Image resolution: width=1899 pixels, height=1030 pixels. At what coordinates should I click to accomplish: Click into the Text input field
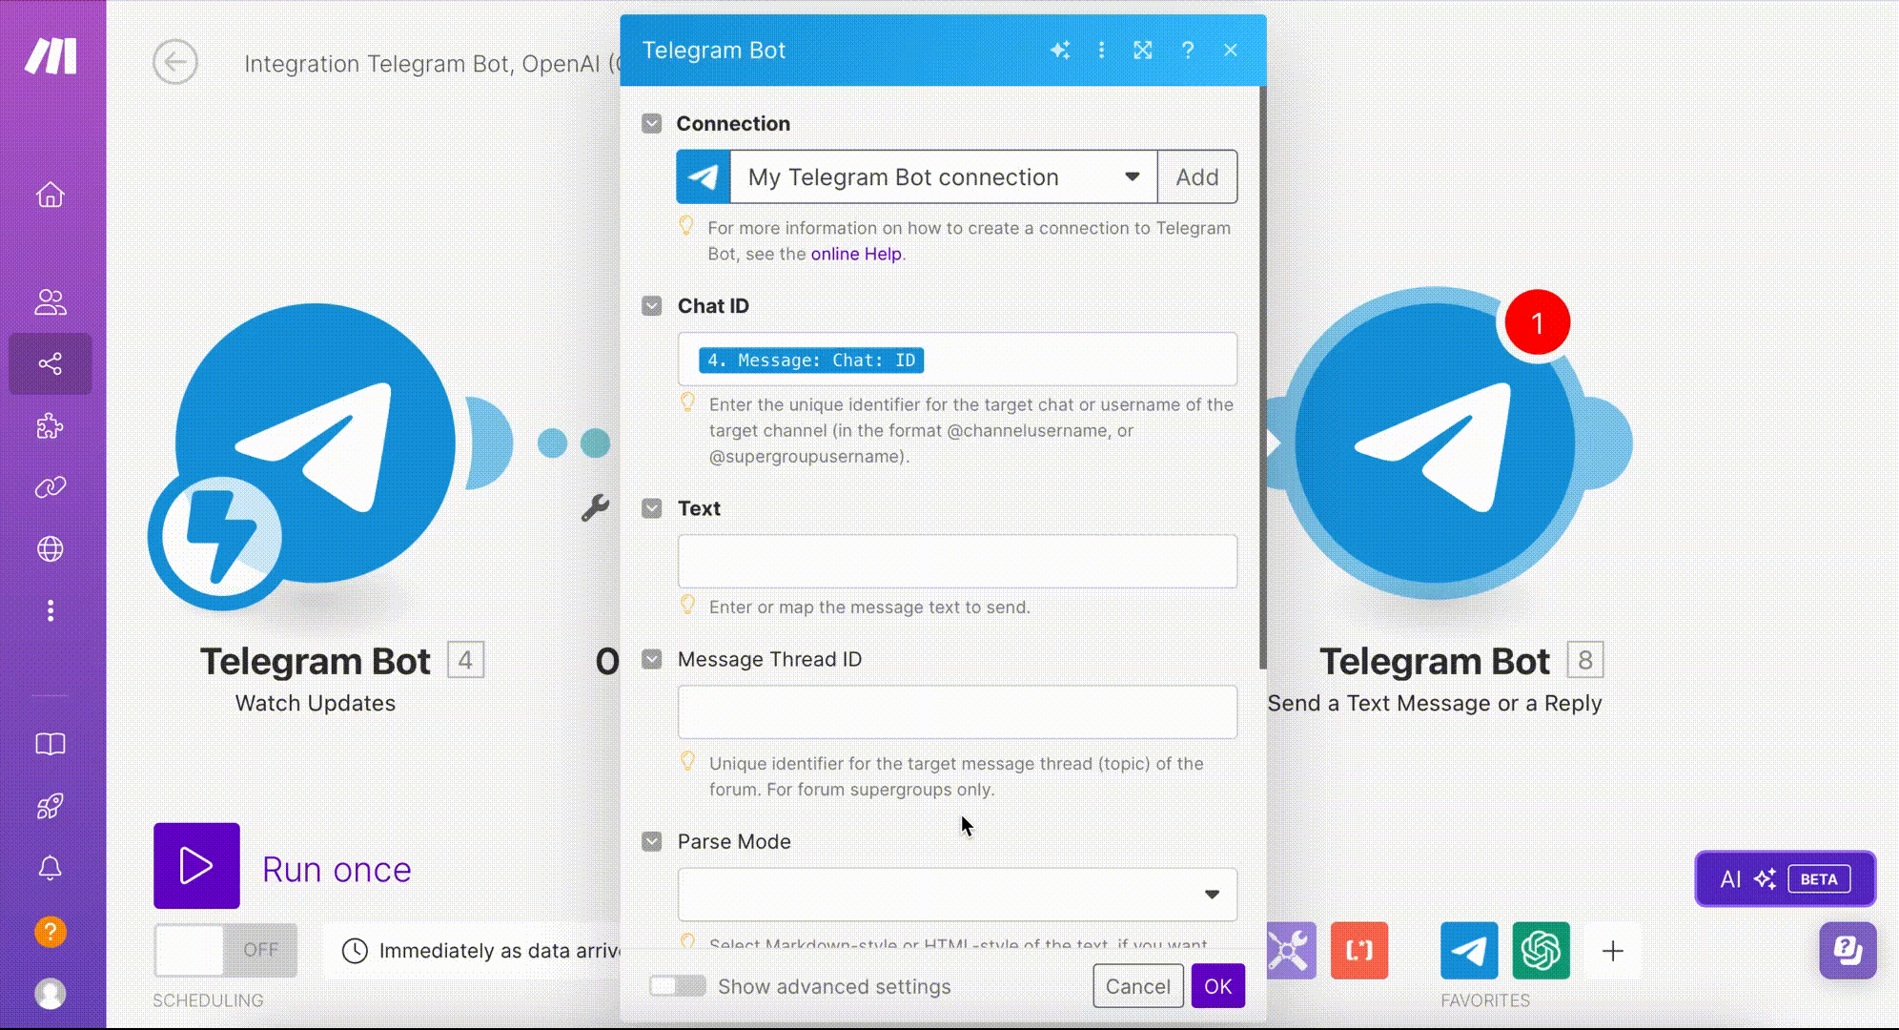coord(957,561)
